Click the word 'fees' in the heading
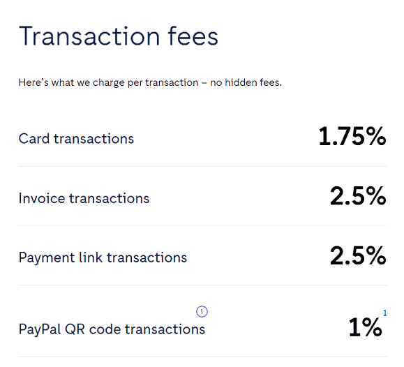The width and height of the screenshot is (404, 367). pyautogui.click(x=193, y=36)
